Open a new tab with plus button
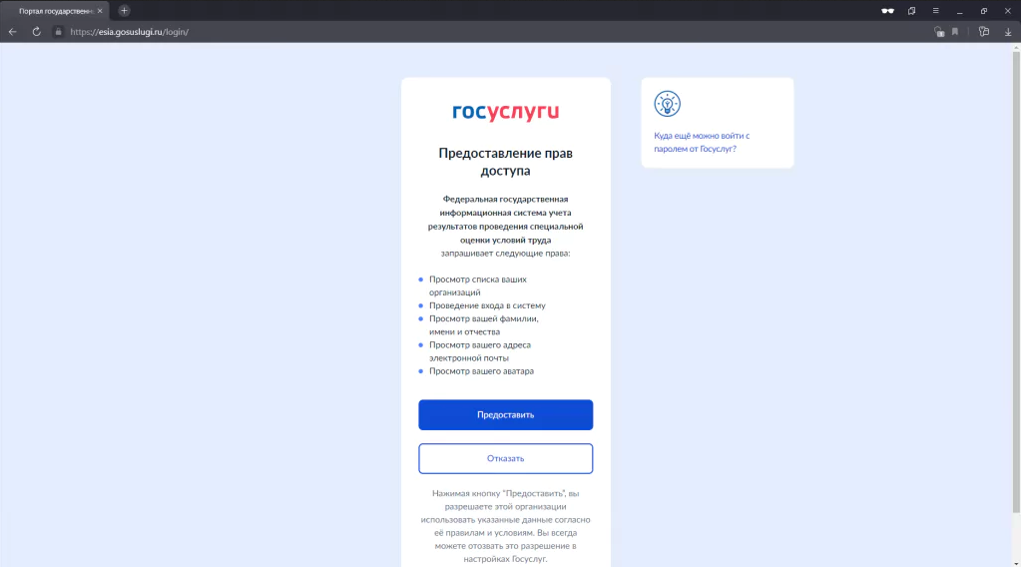Viewport: 1021px width, 567px height. tap(125, 11)
